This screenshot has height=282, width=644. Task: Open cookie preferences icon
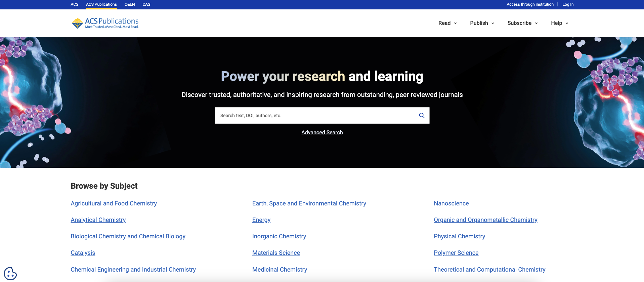[x=10, y=273]
